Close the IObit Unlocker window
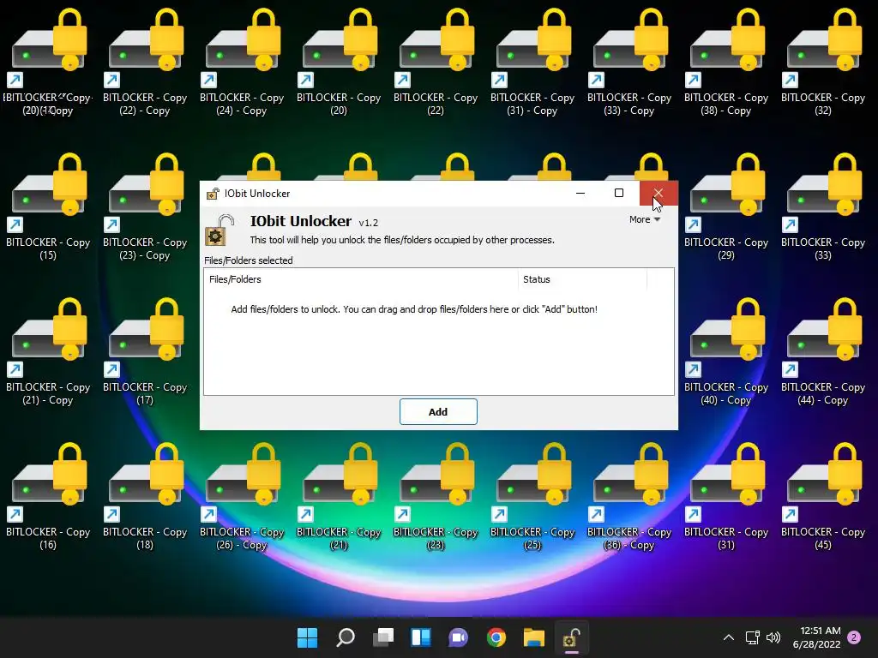Screen dimensions: 878x658 point(658,193)
